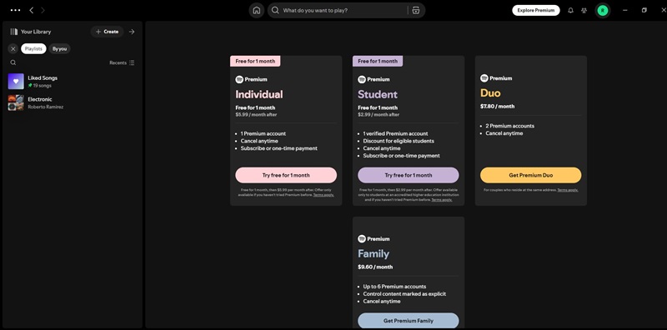Click the Spotify logo on Family card
Viewport: 667px width, 330px height.
point(362,238)
